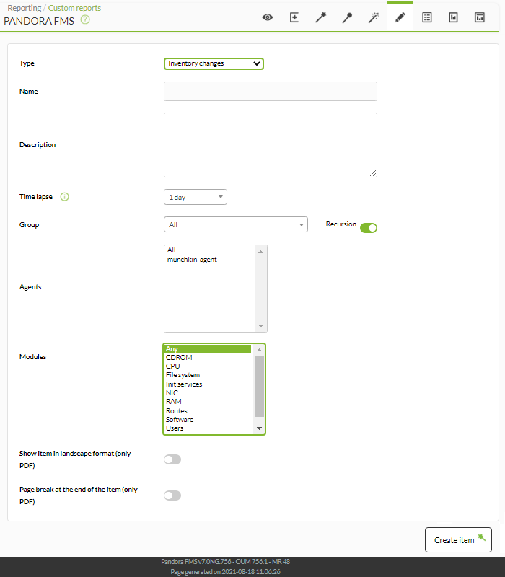Viewport: 505px width, 577px height.
Task: Click the Create item button
Action: tap(458, 539)
